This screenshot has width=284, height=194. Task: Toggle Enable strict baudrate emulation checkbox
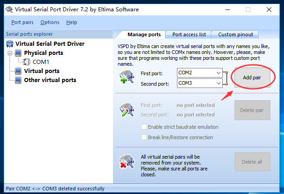click(x=144, y=126)
